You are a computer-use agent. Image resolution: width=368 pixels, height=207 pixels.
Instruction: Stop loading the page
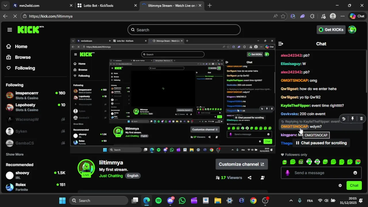click(15, 16)
